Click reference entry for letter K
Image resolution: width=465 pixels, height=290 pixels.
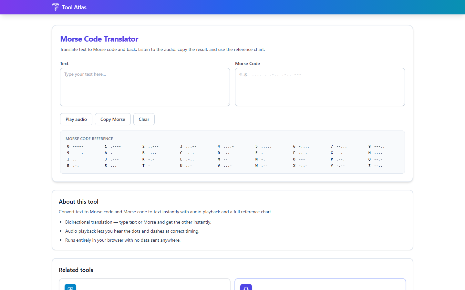coord(148,159)
